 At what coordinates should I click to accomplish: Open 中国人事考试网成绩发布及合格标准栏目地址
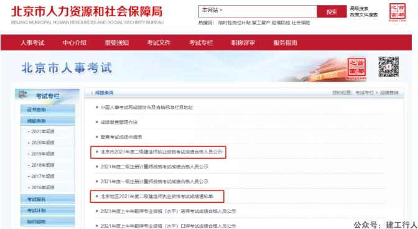(146, 108)
